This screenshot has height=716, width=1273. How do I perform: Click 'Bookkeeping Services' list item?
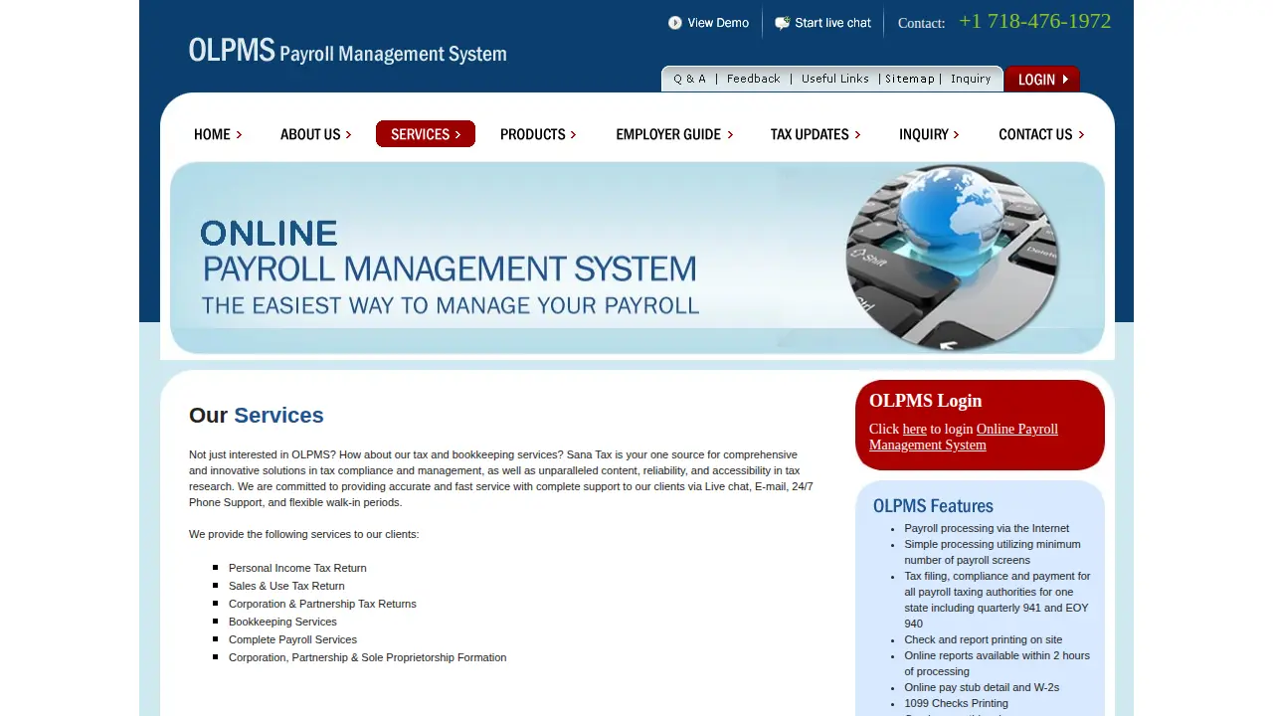[x=282, y=622]
